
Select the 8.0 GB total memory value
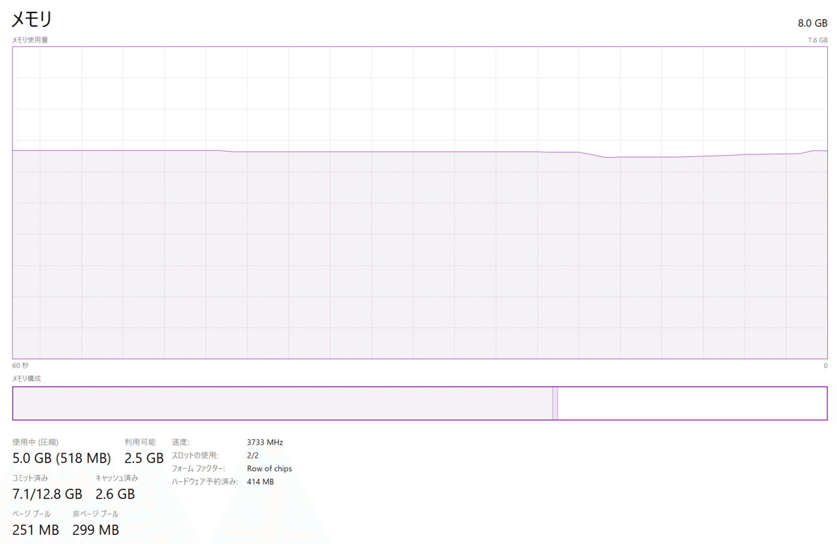pyautogui.click(x=812, y=23)
